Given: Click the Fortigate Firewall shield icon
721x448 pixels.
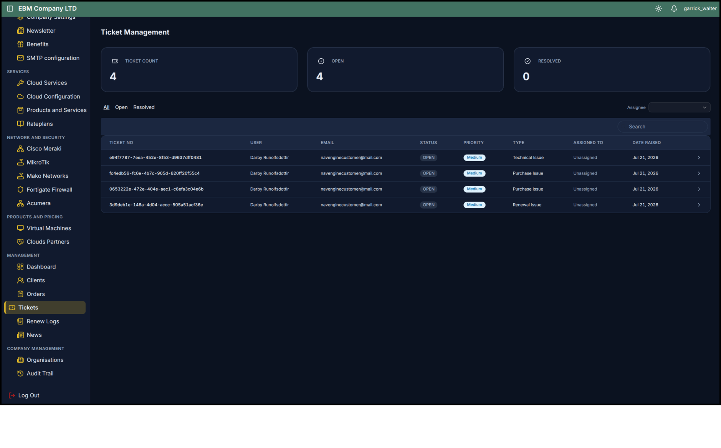Looking at the screenshot, I should point(20,190).
